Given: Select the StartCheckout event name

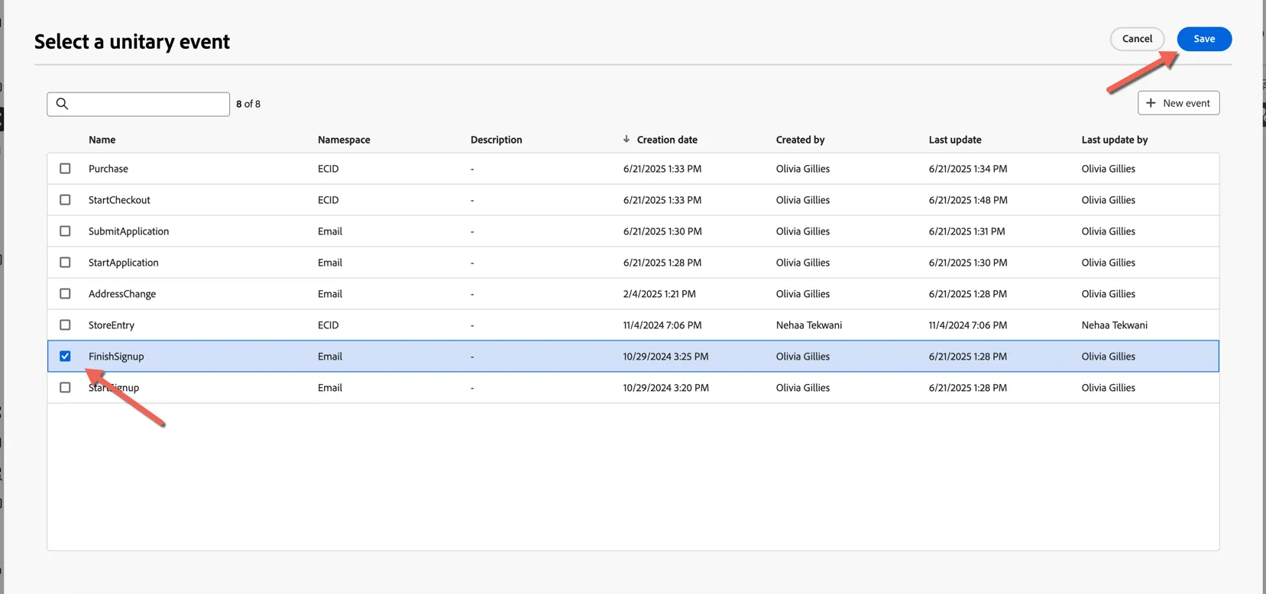Looking at the screenshot, I should [x=119, y=200].
